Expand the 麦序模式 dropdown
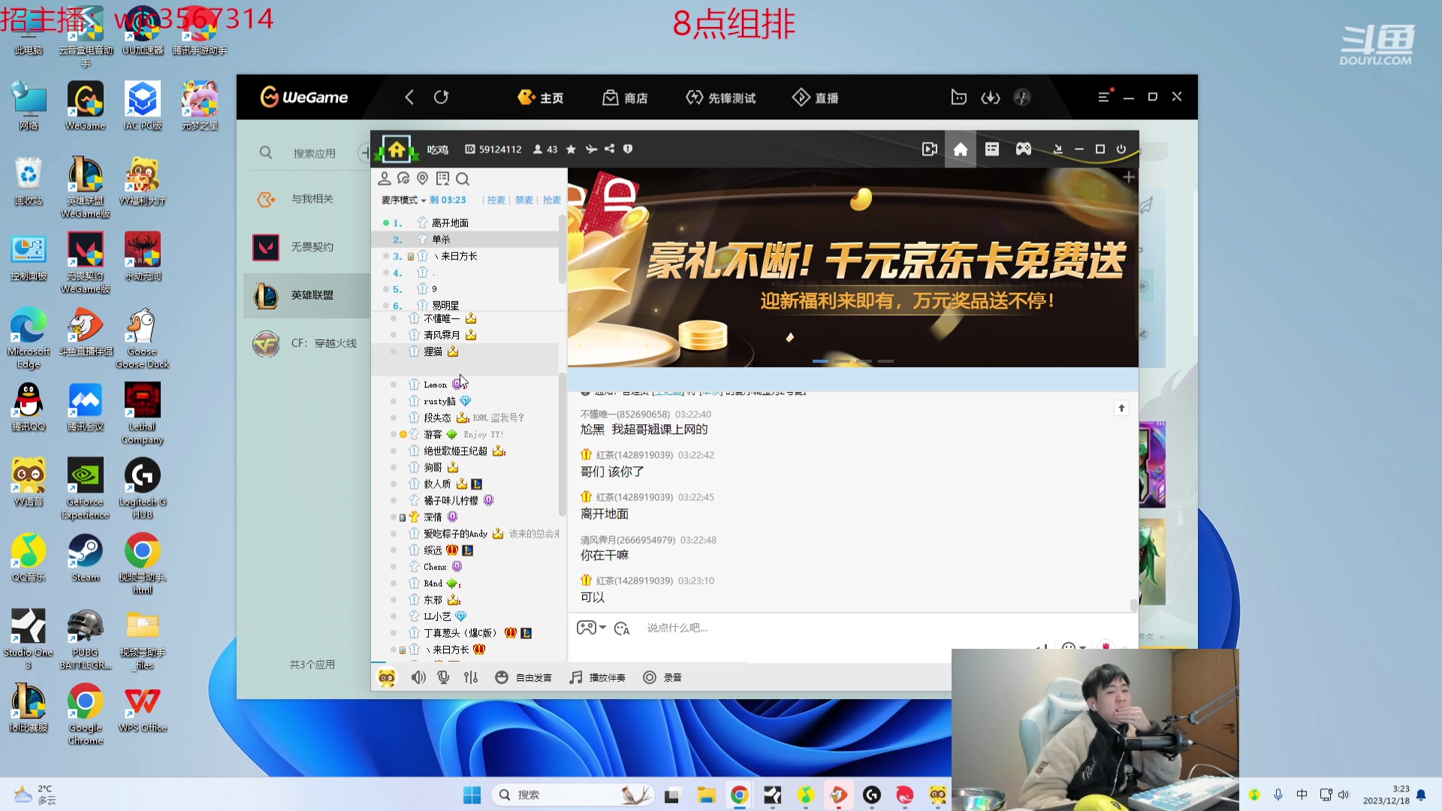 (x=403, y=200)
